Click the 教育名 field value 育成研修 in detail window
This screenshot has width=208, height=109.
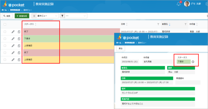point(143,72)
